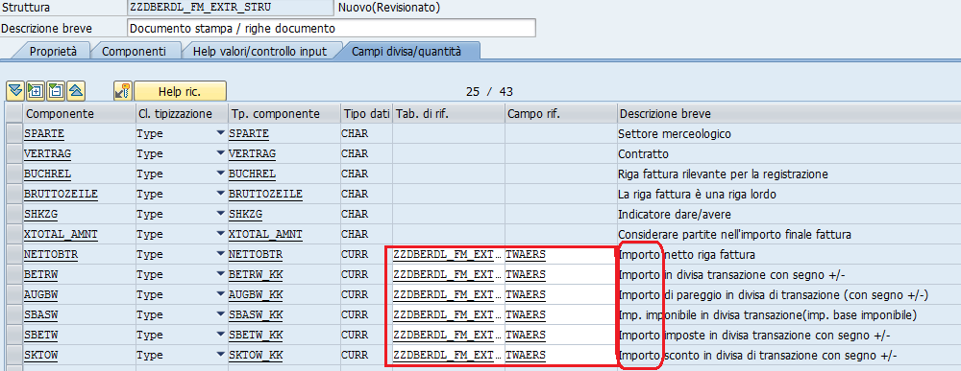Open typing class dropdown for VERTRAG row
Screen dimensions: 961x371
click(x=221, y=153)
